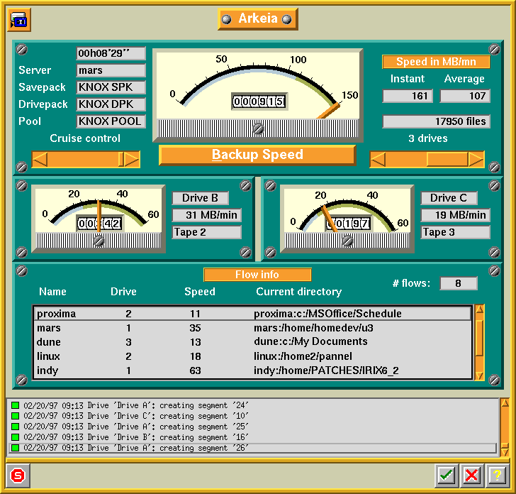
Task: Click the Speed in MB/mn label button
Action: [436, 62]
